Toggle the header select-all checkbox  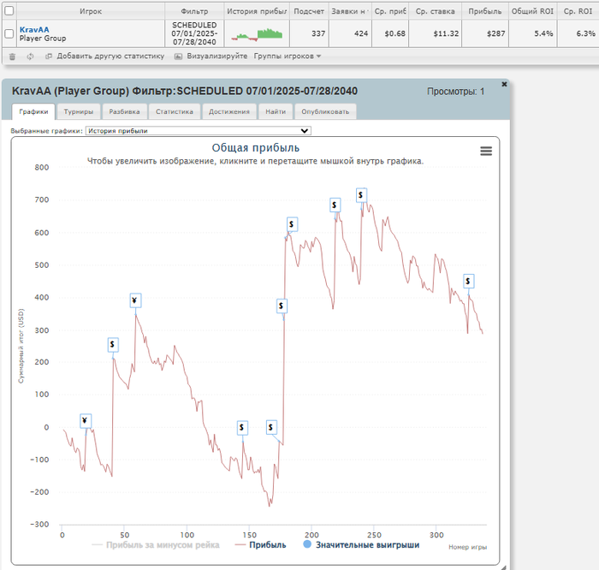click(x=9, y=10)
